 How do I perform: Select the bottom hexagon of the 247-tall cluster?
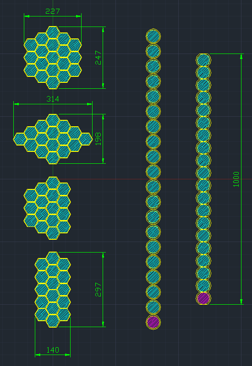(53, 83)
